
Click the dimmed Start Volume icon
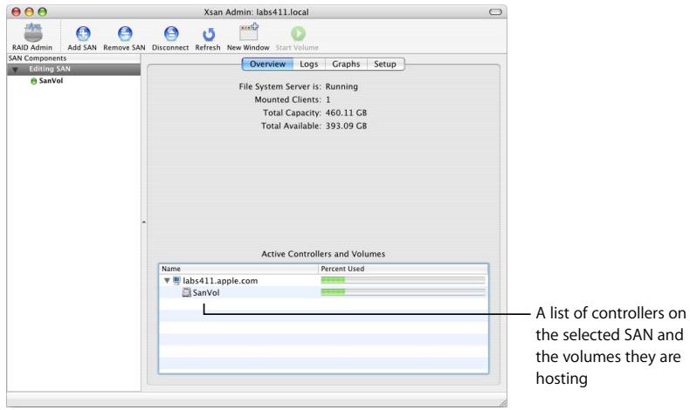click(x=298, y=33)
